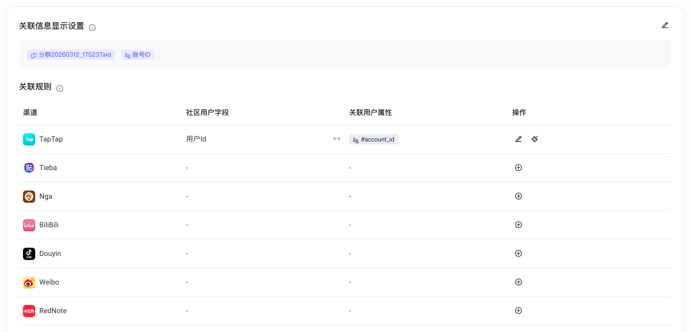Screen dimensions: 690x332
Task: Click the 用户Id field text
Action: click(x=196, y=139)
